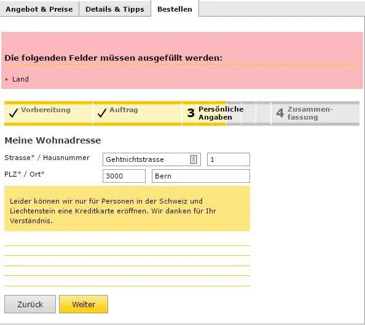Go to the Vorbereitung step

pyautogui.click(x=48, y=113)
